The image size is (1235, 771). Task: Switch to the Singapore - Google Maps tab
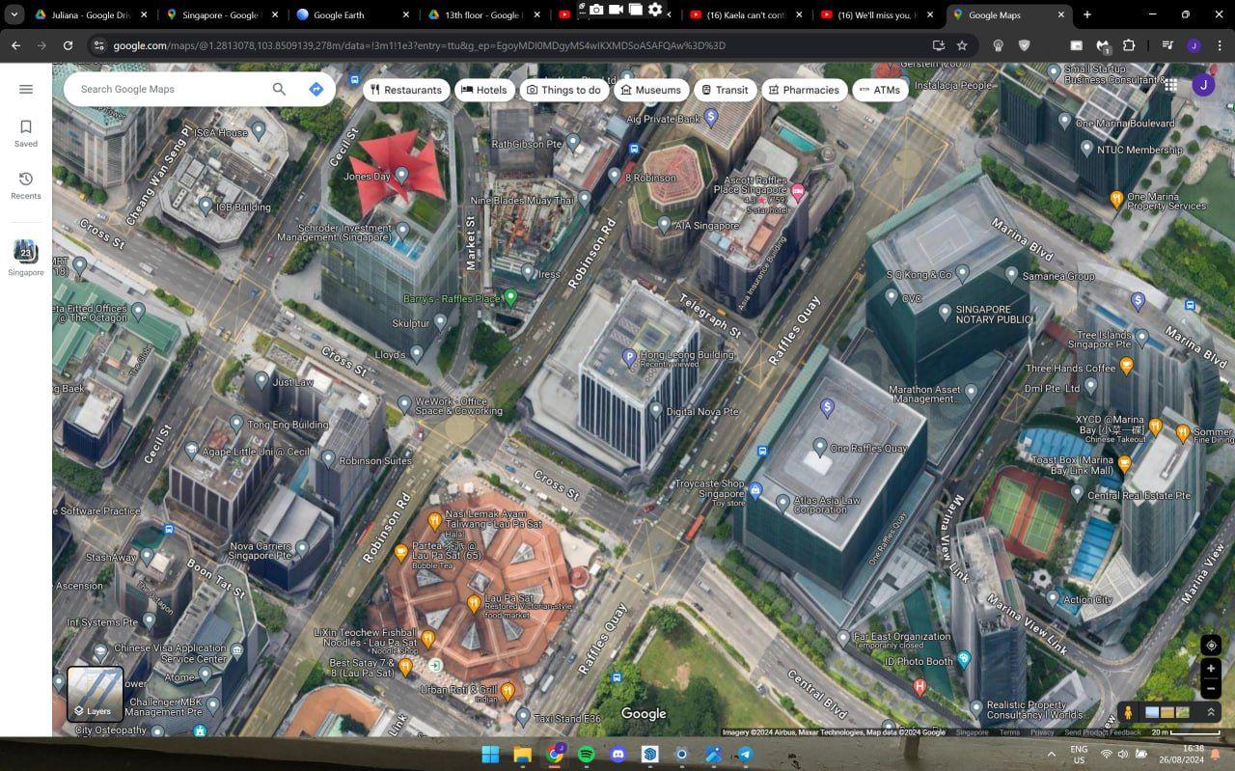pos(223,14)
